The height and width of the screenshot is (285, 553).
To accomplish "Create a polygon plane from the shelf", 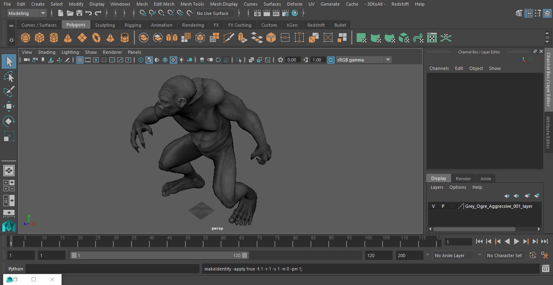I will (82, 38).
